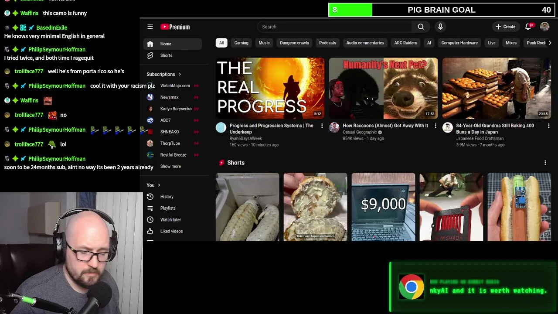This screenshot has width=558, height=314.
Task: Select the All filter chip
Action: click(x=221, y=43)
